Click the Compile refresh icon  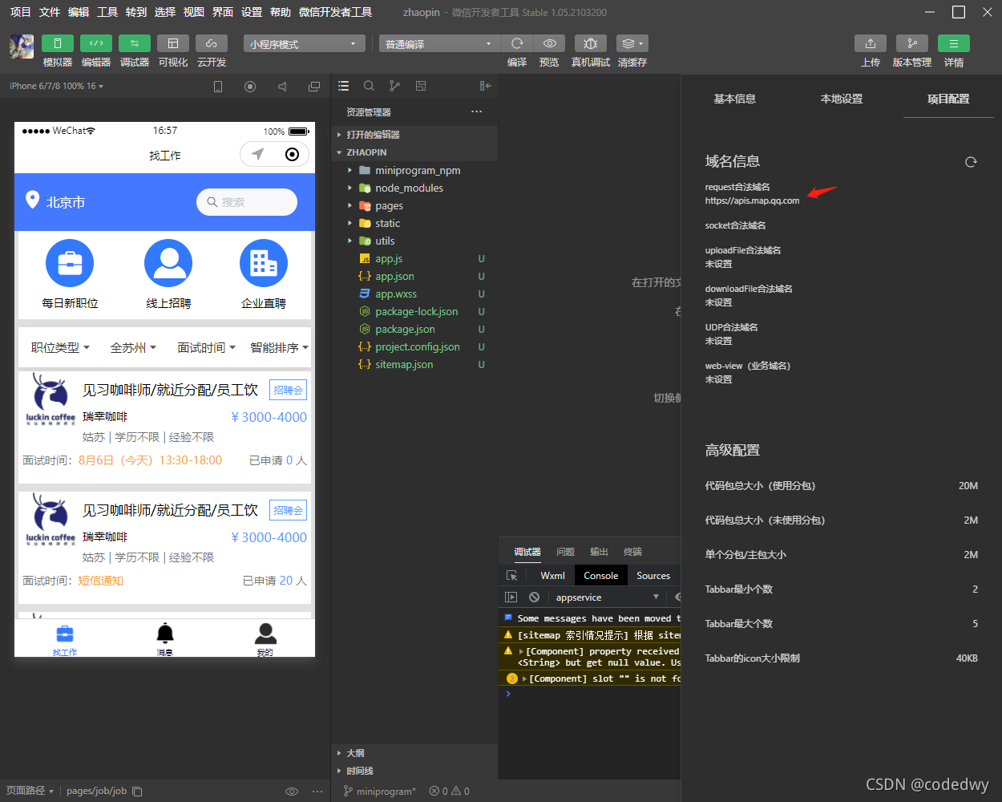point(517,43)
